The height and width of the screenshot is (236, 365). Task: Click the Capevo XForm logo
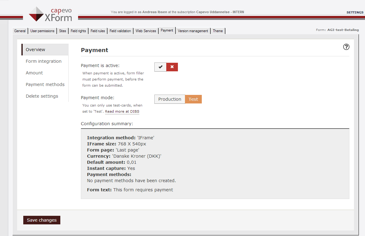pyautogui.click(x=51, y=14)
